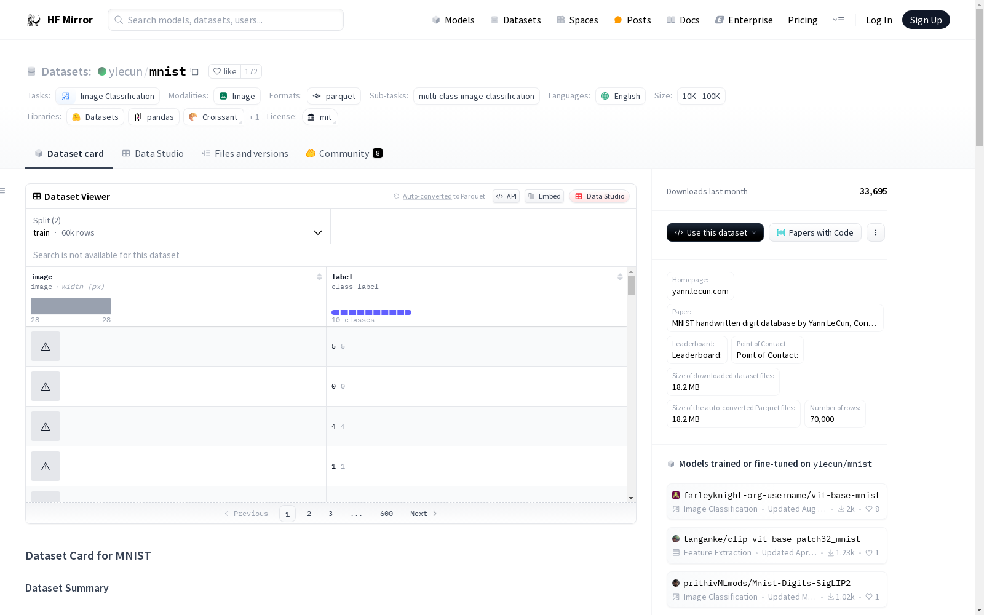This screenshot has height=615, width=984.
Task: Go to page 2 of the viewer
Action: point(309,514)
